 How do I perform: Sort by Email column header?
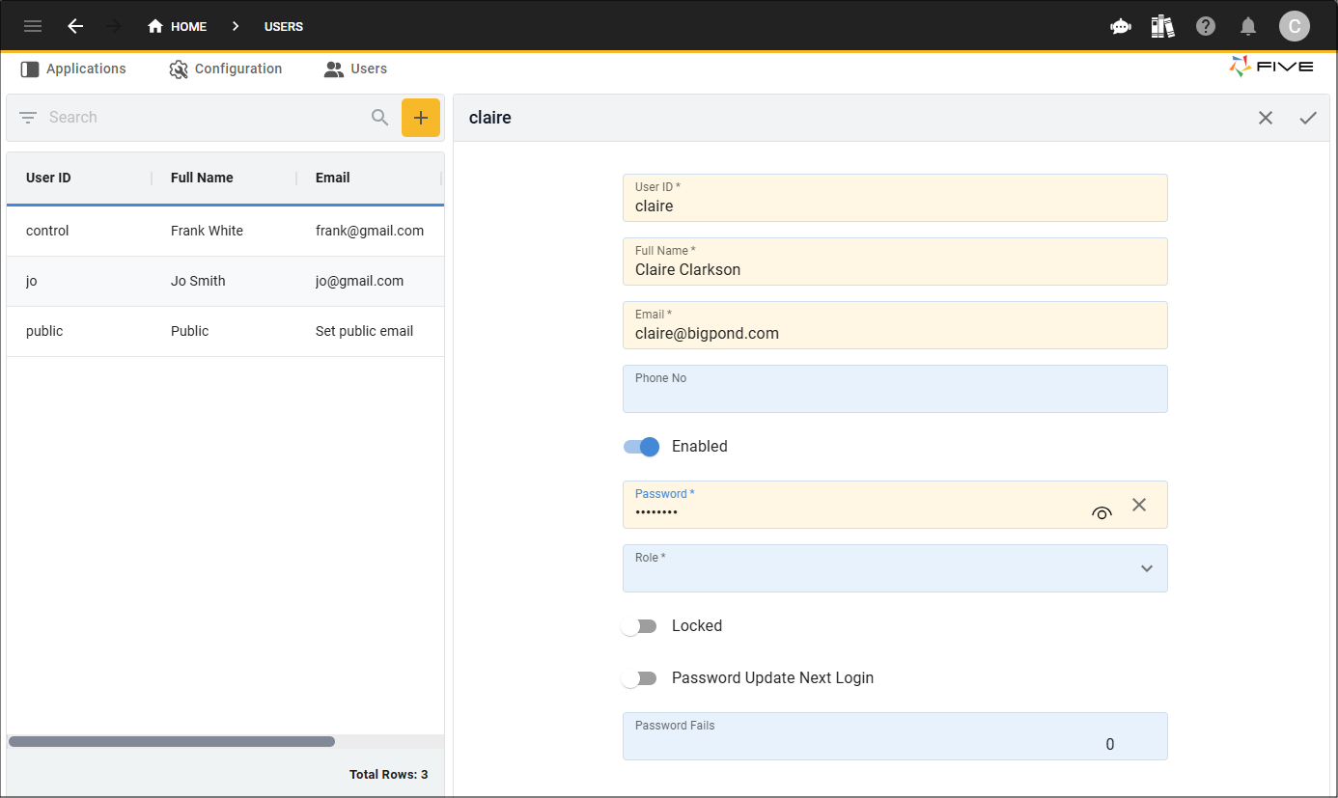coord(333,178)
